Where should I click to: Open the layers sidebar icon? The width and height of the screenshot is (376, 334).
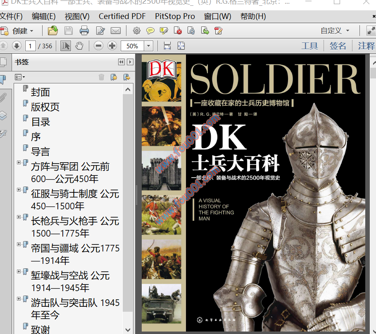tap(3, 116)
